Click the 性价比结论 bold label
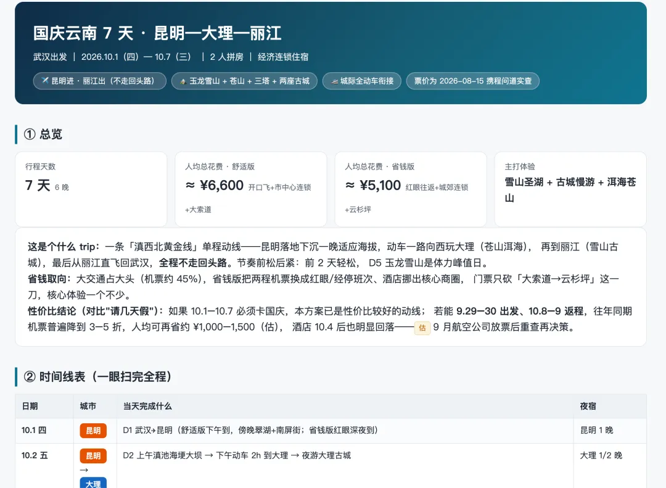The height and width of the screenshot is (488, 666). click(x=96, y=311)
